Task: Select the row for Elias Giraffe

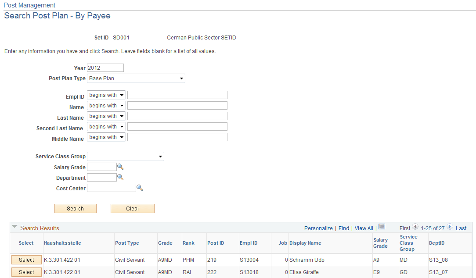Action: click(x=26, y=272)
